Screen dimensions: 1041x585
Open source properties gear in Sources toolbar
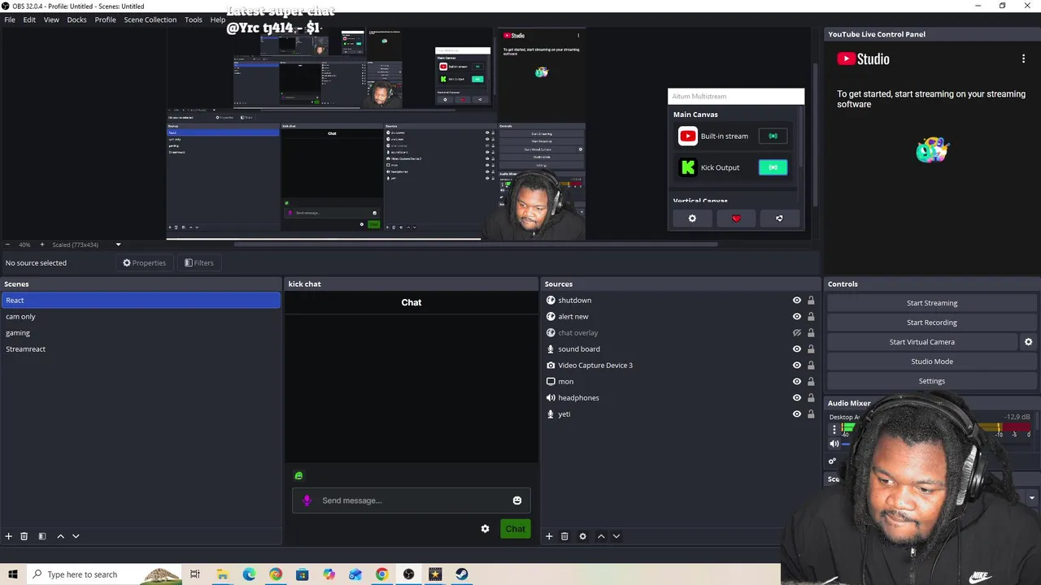[x=582, y=536]
